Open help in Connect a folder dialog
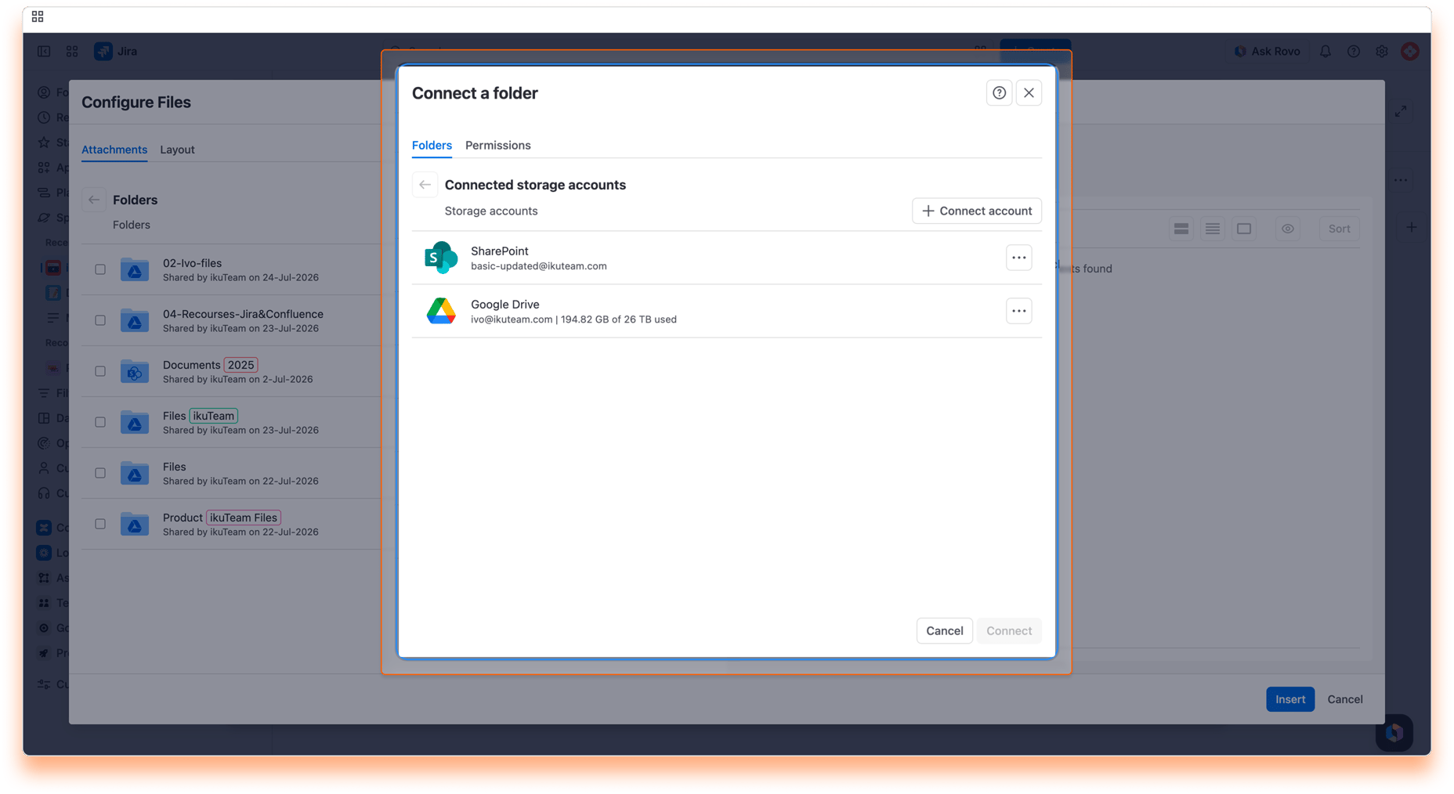The height and width of the screenshot is (794, 1454). pos(999,93)
